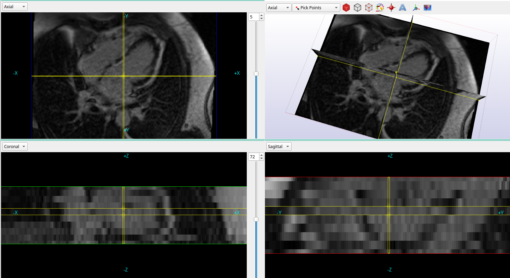Toggle the XYZ orientation axes icon
510x278 pixels.
tap(416, 8)
